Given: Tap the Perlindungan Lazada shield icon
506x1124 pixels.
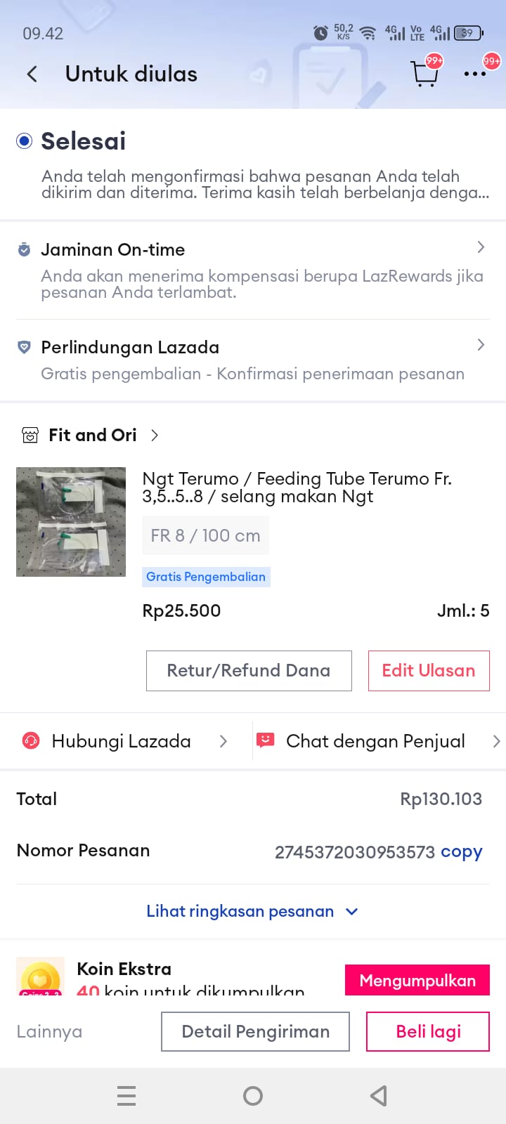Looking at the screenshot, I should point(25,348).
